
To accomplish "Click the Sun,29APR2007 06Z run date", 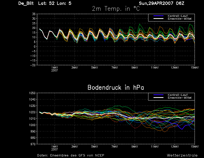I will tap(162, 3).
